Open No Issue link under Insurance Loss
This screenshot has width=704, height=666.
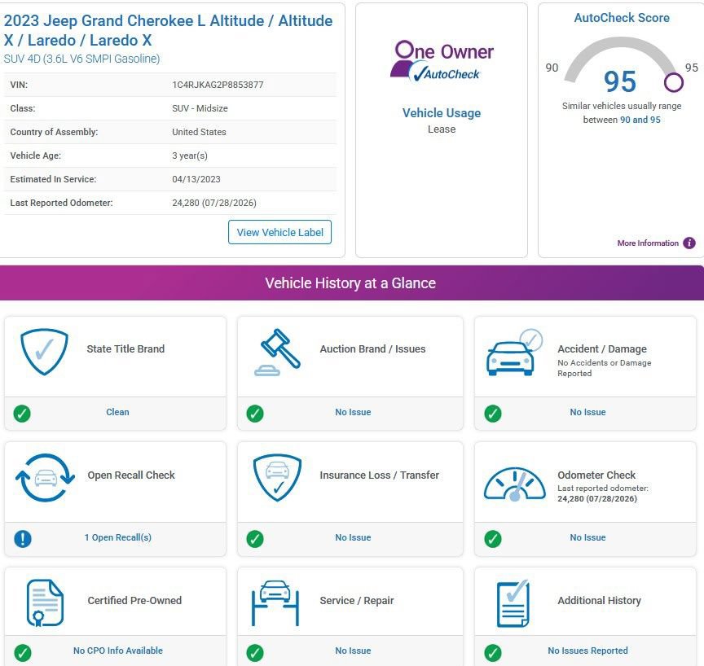(x=353, y=537)
